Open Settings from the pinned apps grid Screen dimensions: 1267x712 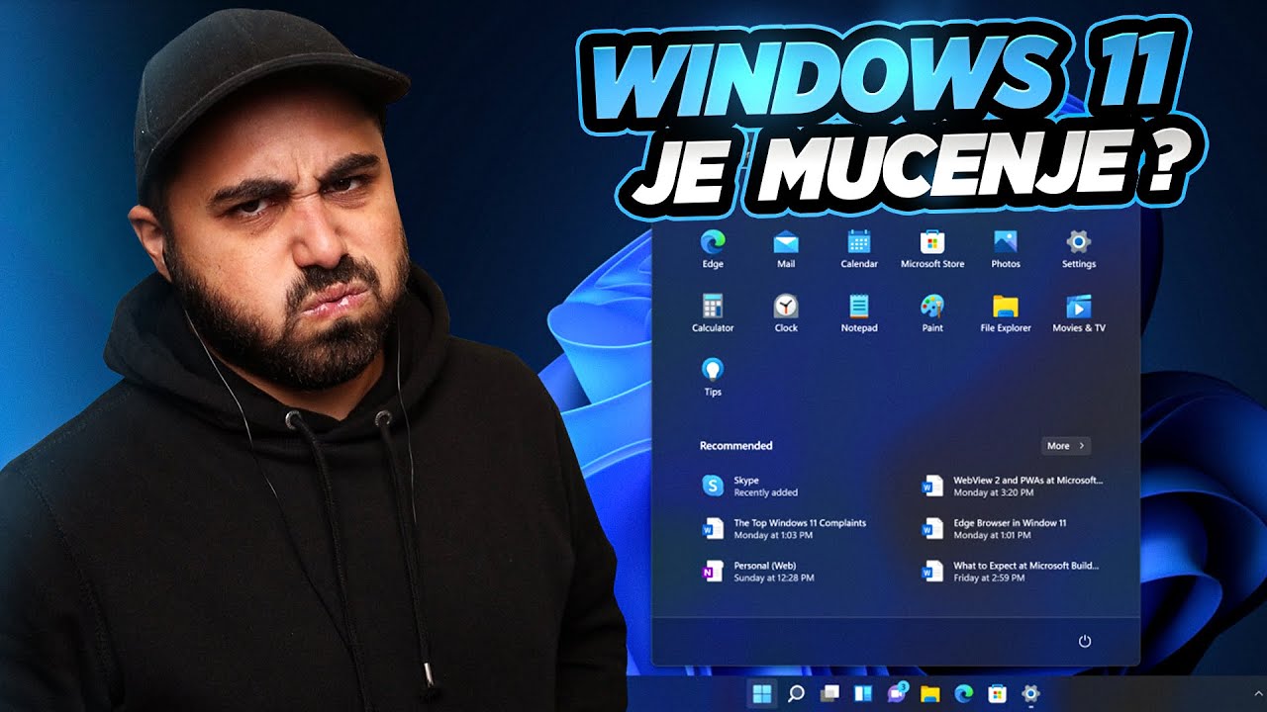pyautogui.click(x=1079, y=248)
